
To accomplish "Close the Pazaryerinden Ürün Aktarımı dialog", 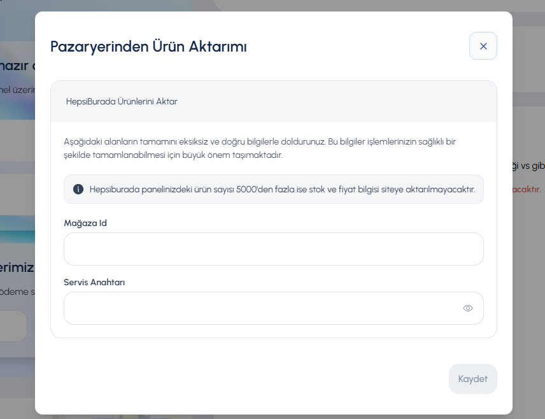I will [483, 46].
